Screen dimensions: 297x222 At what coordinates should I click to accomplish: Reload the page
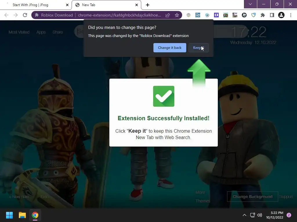click(x=25, y=15)
